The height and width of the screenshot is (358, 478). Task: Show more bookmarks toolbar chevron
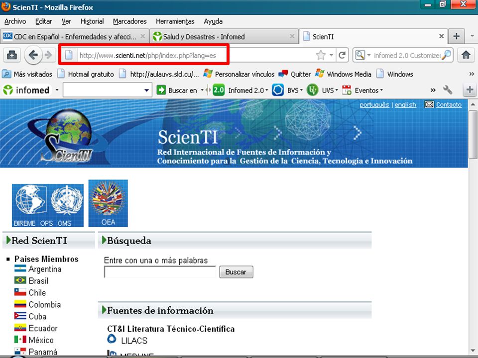tap(472, 74)
